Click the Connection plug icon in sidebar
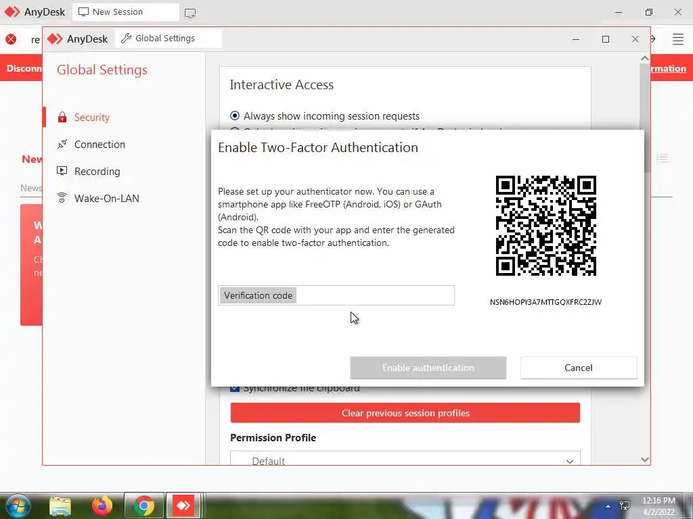Image resolution: width=693 pixels, height=519 pixels. point(62,145)
